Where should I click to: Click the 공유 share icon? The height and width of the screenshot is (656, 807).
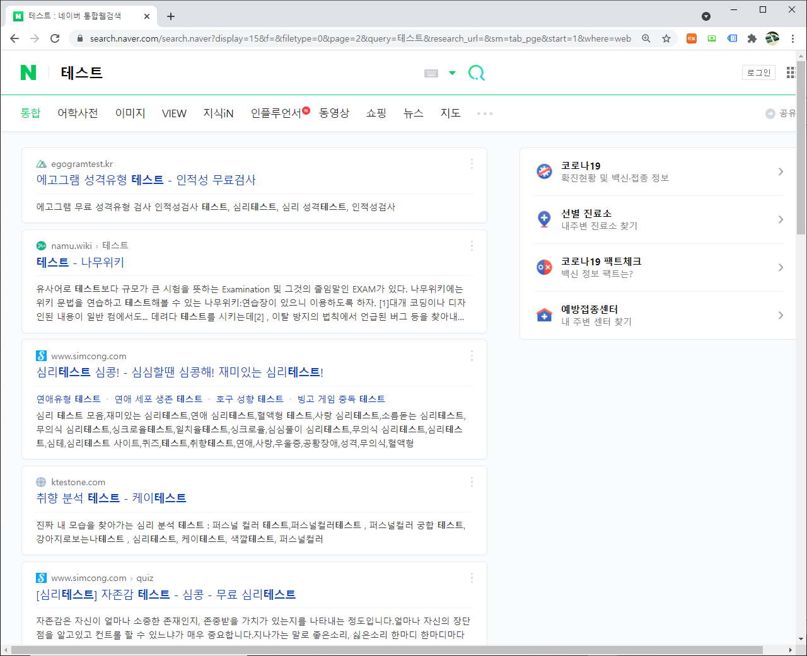pyautogui.click(x=770, y=113)
